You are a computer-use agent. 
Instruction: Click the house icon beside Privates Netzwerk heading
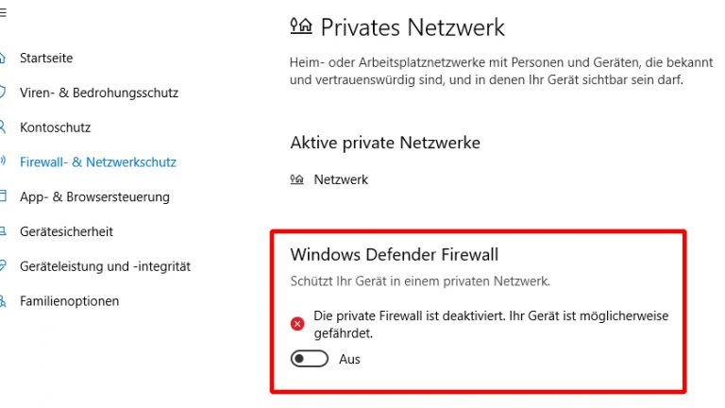301,26
